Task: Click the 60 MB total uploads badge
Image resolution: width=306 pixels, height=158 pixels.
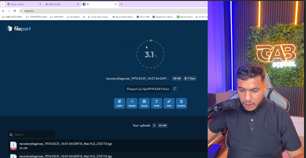Action: (x=162, y=126)
